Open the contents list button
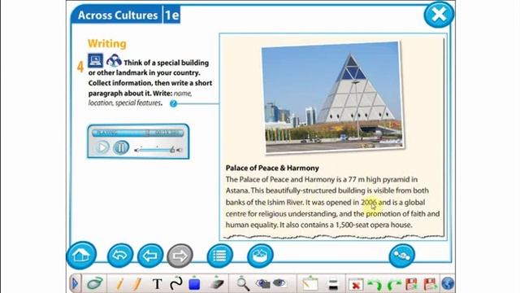Image resolution: width=520 pixels, height=293 pixels. coord(220,256)
